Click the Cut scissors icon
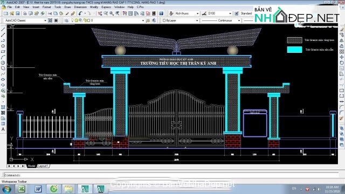 coord(50,13)
